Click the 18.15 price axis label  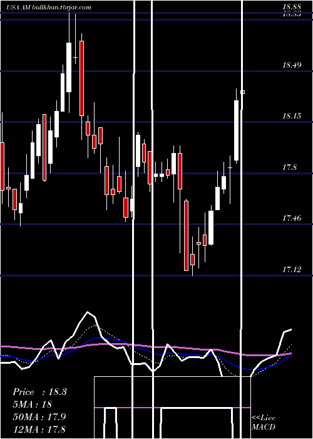click(x=292, y=115)
